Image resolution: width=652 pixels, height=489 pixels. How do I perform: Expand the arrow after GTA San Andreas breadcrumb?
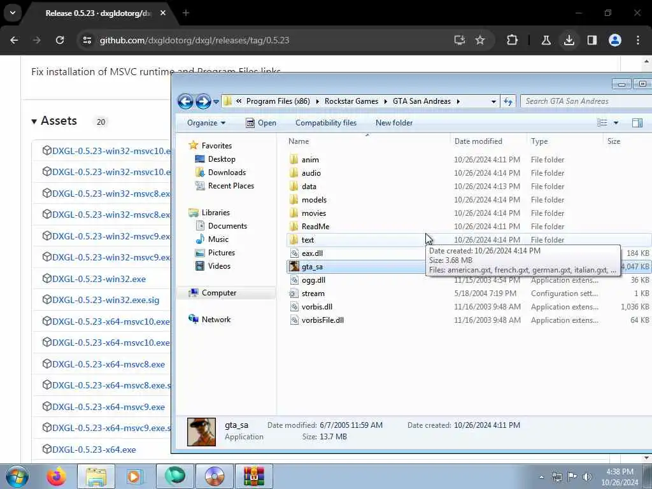(x=458, y=101)
